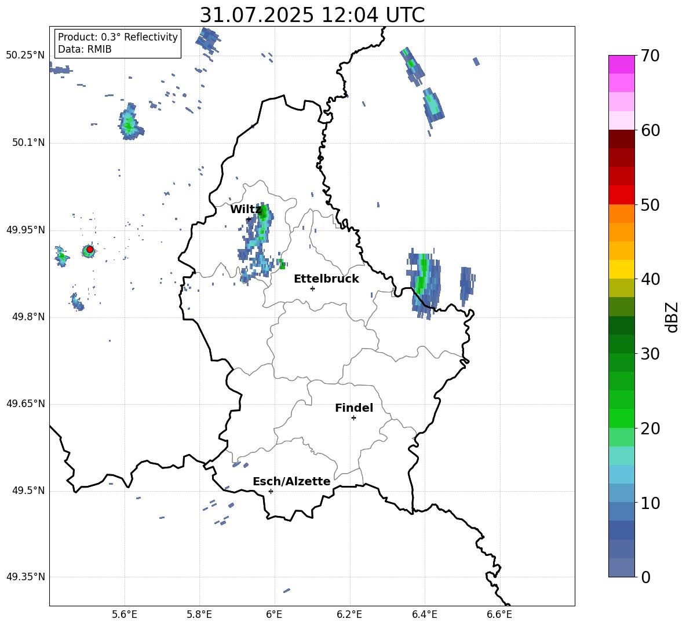The width and height of the screenshot is (686, 626).
Task: Click the 49.35°N latitude label
Action: [x=25, y=577]
